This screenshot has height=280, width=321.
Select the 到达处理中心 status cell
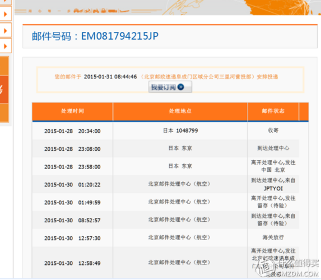tap(273, 148)
